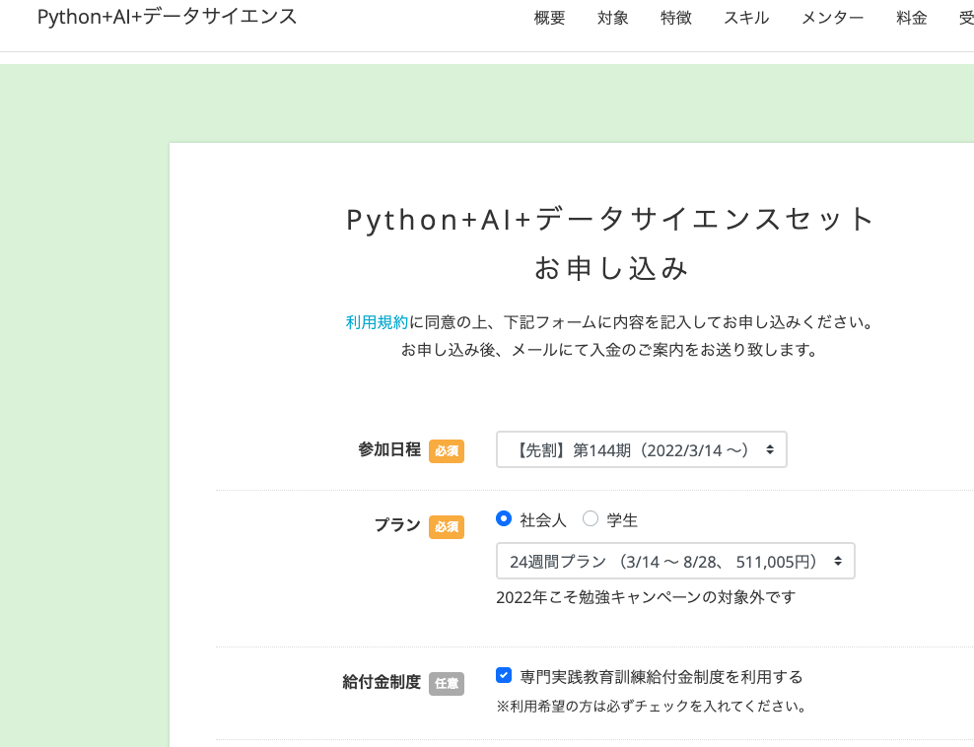
Task: Uncheck 専門実践教育訓練給付金制度を利用する checkbox
Action: (x=504, y=676)
